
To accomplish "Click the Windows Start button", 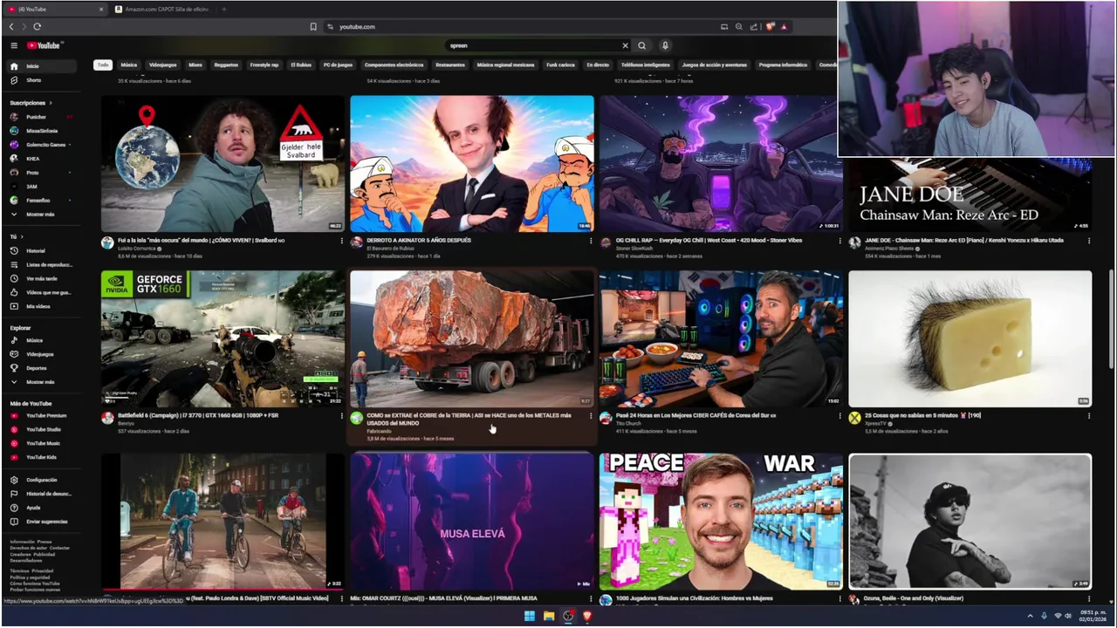I will (x=529, y=616).
